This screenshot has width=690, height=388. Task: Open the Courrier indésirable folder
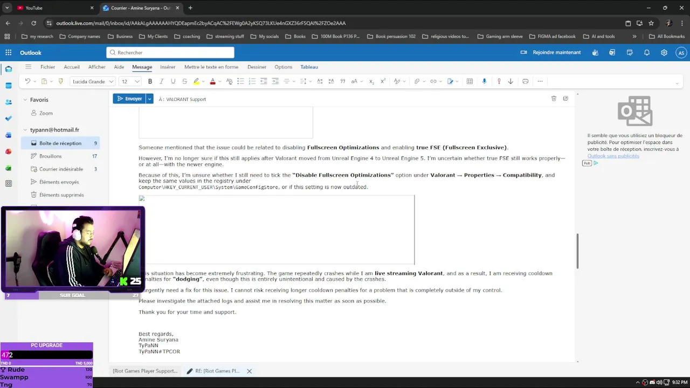[x=60, y=169]
